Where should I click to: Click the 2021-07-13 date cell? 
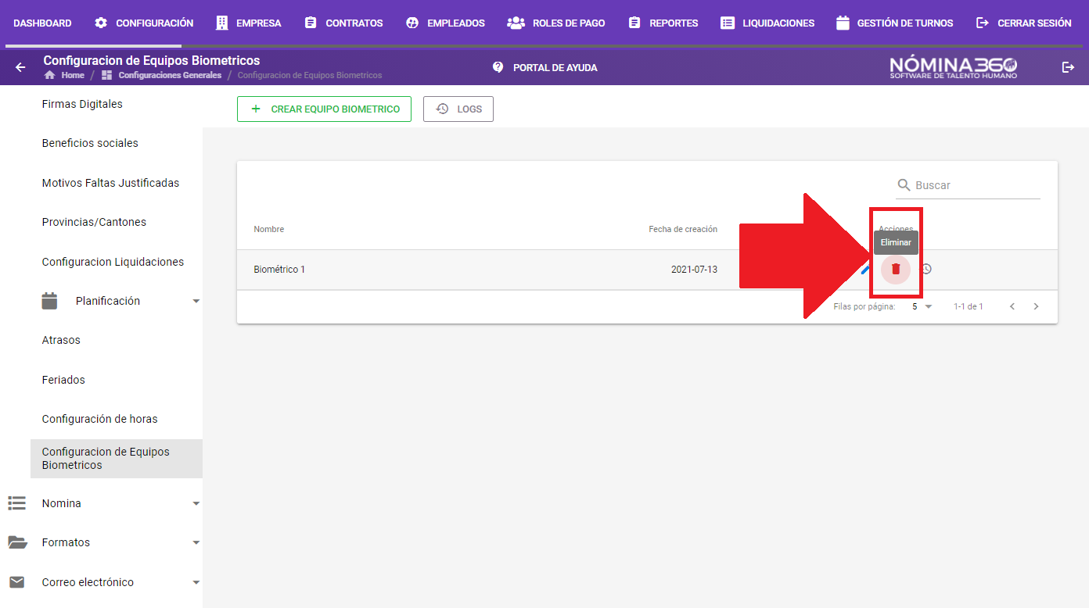tap(694, 270)
